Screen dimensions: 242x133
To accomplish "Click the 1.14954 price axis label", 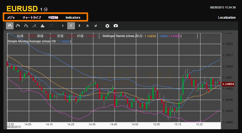I will tap(228, 66).
